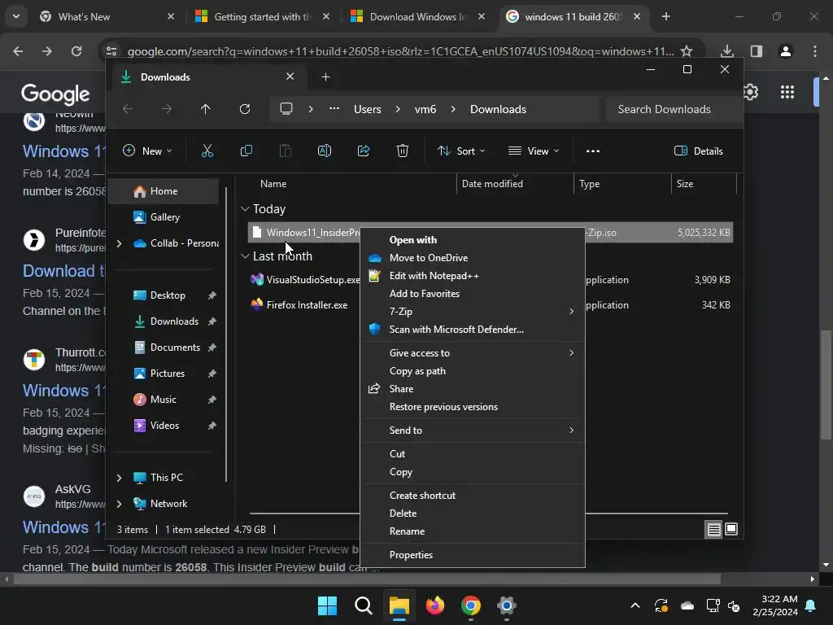Click the Cut scissors icon in Explorer toolbar
Image resolution: width=833 pixels, height=625 pixels.
click(207, 151)
